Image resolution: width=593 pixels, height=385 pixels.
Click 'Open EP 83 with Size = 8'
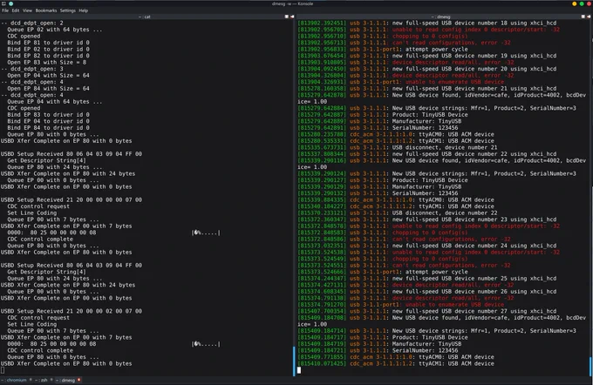click(47, 63)
